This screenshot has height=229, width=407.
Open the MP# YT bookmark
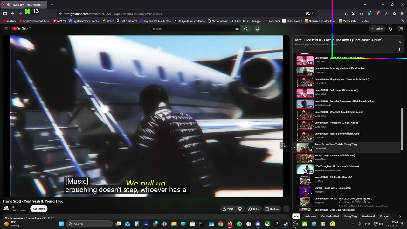[x=59, y=21]
